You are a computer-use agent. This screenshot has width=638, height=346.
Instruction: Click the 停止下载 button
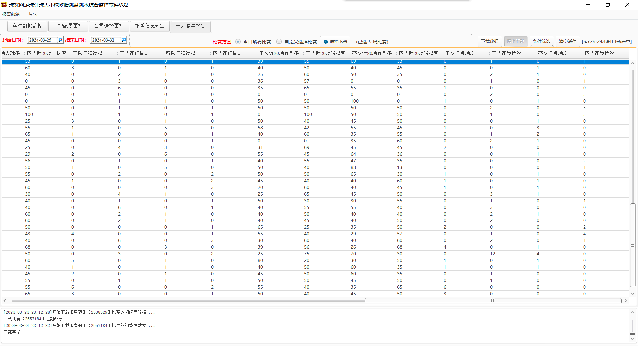click(515, 41)
